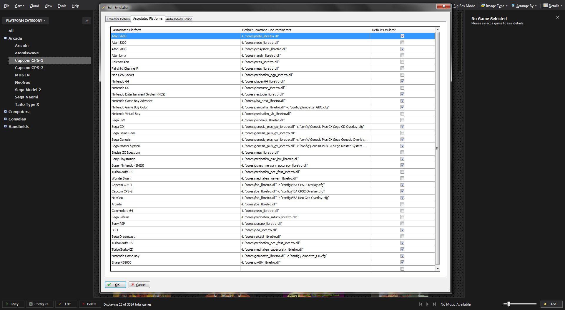Open the Cloud menu
The width and height of the screenshot is (565, 310).
click(34, 6)
